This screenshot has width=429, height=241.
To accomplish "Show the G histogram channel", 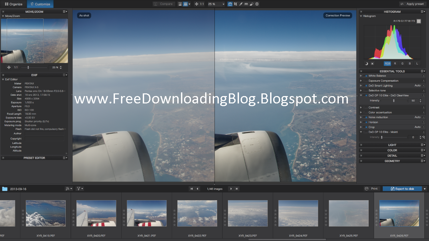I will tap(402, 64).
